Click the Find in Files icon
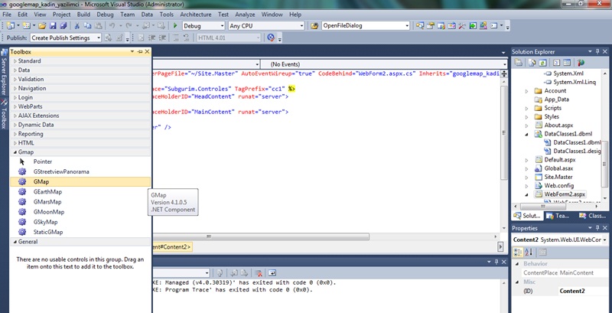This screenshot has width=612, height=313. pyautogui.click(x=314, y=26)
